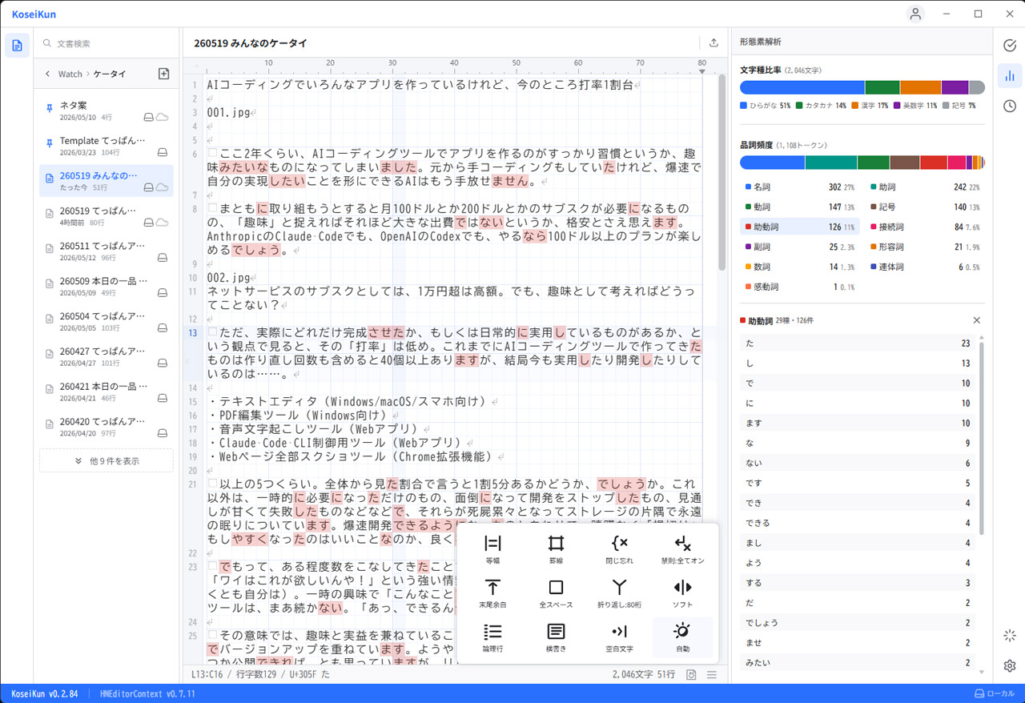Toggle ソフト wrap mode option

click(682, 593)
